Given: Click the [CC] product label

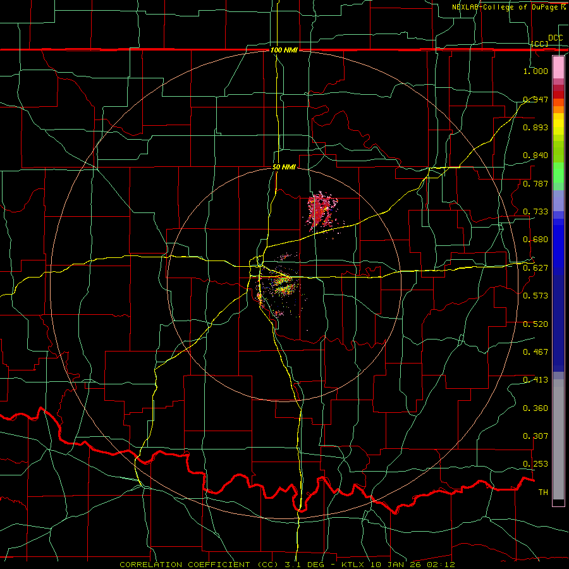Looking at the screenshot, I should point(540,44).
